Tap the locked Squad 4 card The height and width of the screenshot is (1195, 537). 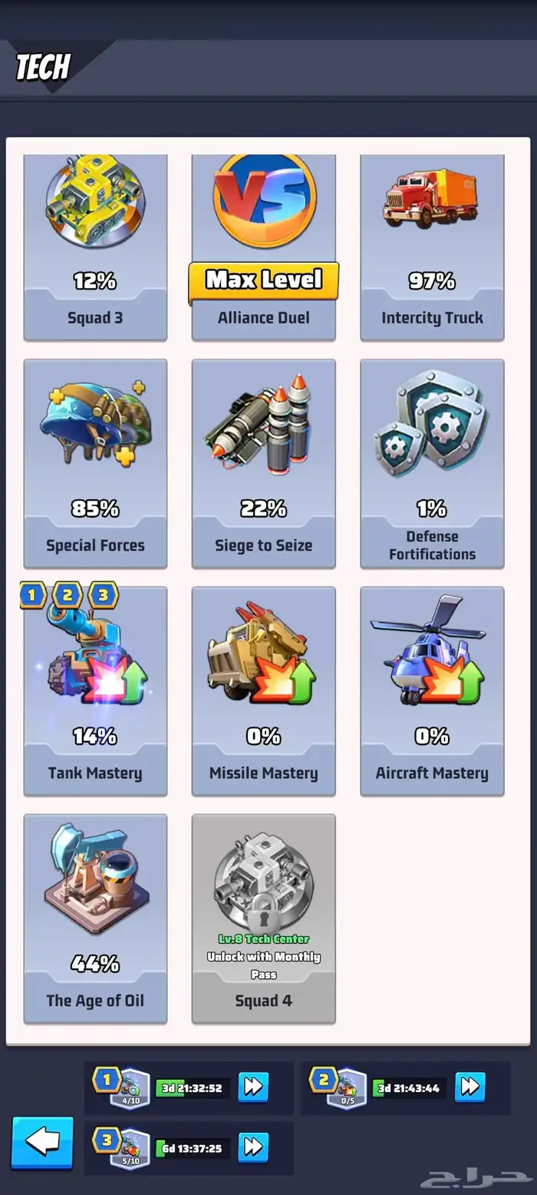(264, 919)
